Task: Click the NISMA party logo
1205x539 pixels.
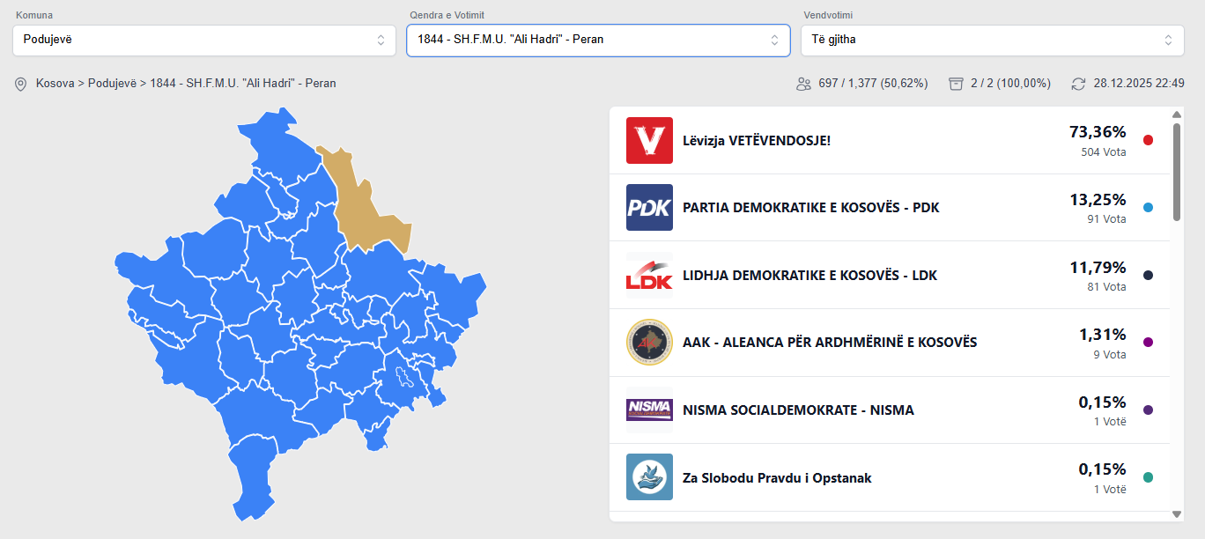Action: (649, 410)
